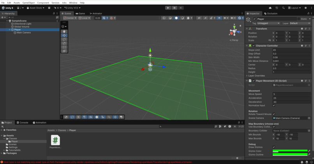Click the Pause button

pyautogui.click(x=174, y=8)
